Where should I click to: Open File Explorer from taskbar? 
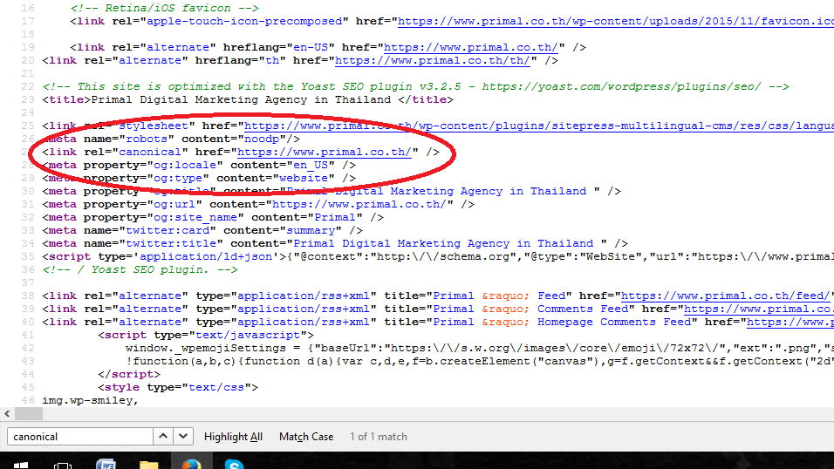coord(148,465)
